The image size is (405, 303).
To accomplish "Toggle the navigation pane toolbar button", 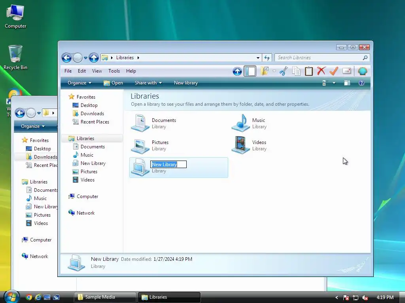I will tap(250, 71).
